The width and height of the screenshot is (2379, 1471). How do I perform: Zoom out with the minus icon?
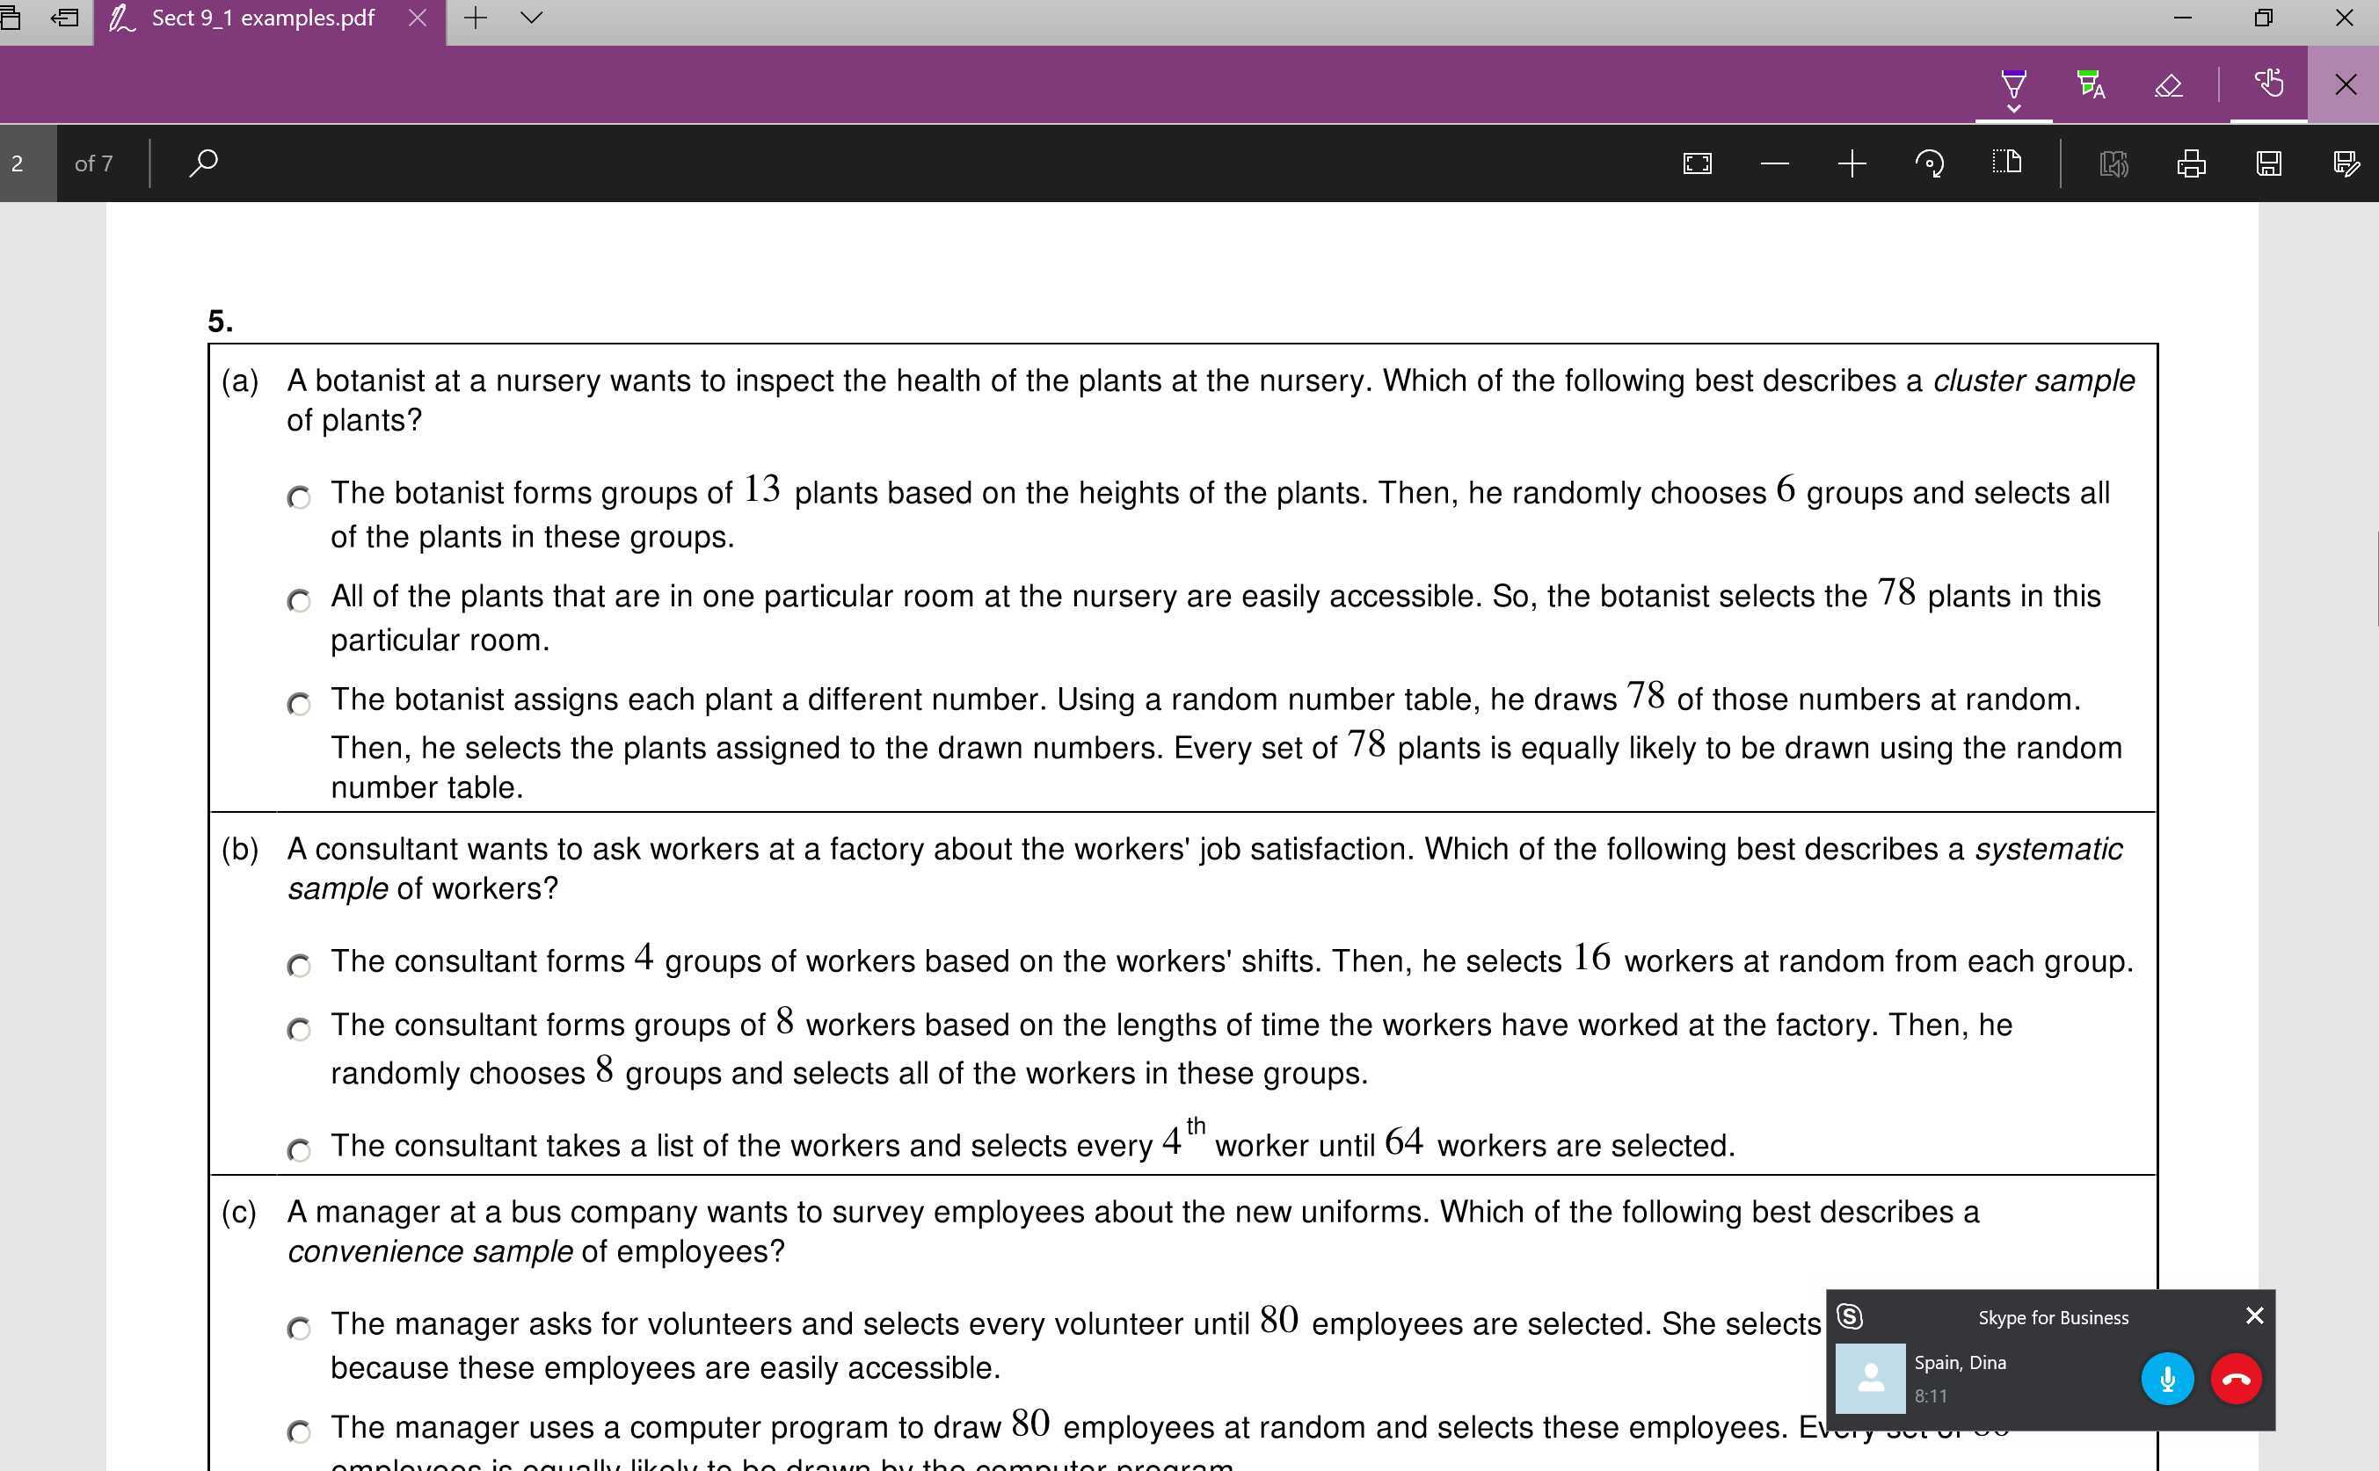(x=1773, y=163)
